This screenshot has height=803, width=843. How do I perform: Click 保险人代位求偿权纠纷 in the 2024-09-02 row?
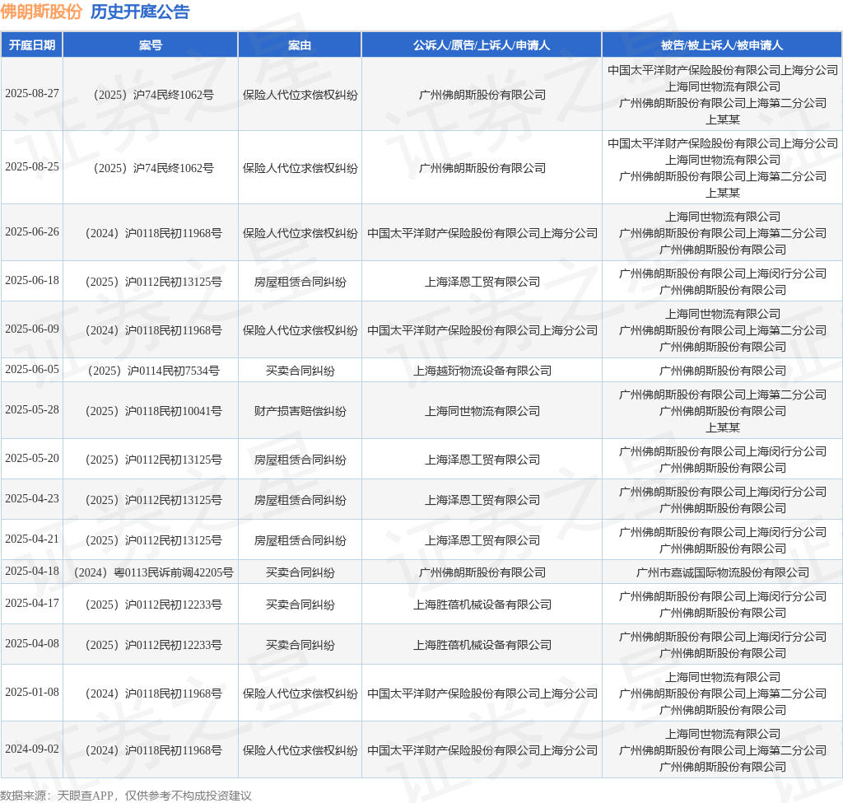click(x=300, y=750)
